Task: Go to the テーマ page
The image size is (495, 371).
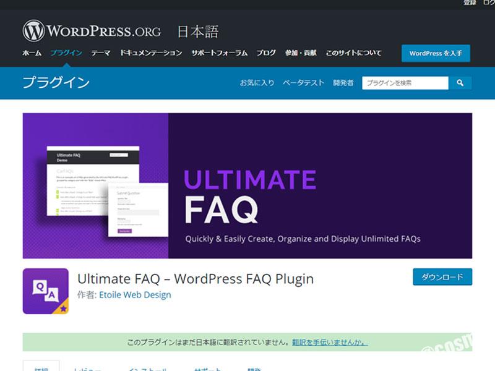Action: coord(101,53)
